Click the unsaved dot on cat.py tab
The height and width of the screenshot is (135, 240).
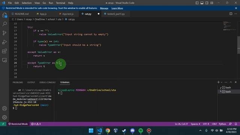tap(99, 14)
